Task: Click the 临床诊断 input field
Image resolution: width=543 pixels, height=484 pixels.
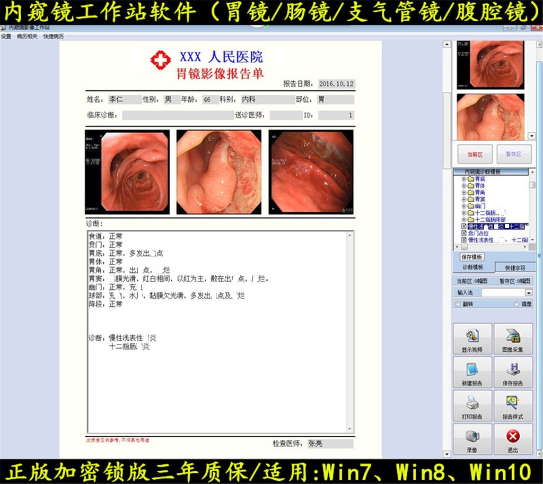Action: point(178,115)
